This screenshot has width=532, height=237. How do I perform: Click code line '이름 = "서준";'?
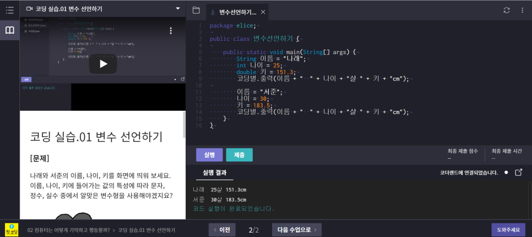tap(259, 92)
